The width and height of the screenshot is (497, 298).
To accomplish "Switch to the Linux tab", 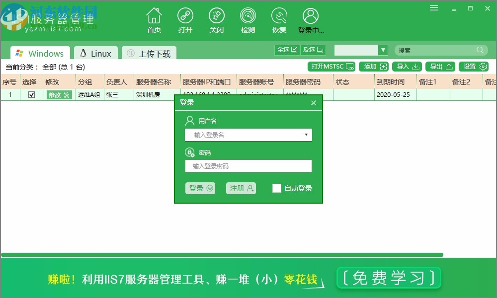I will [x=95, y=53].
